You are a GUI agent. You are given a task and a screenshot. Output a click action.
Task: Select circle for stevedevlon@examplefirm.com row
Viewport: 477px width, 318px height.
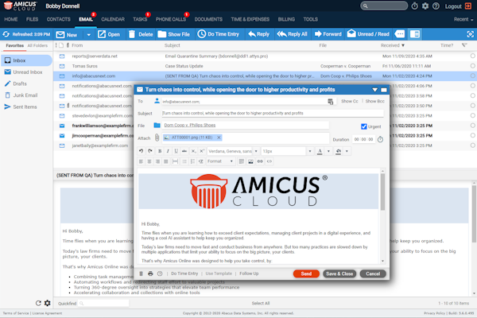pyautogui.click(x=472, y=115)
